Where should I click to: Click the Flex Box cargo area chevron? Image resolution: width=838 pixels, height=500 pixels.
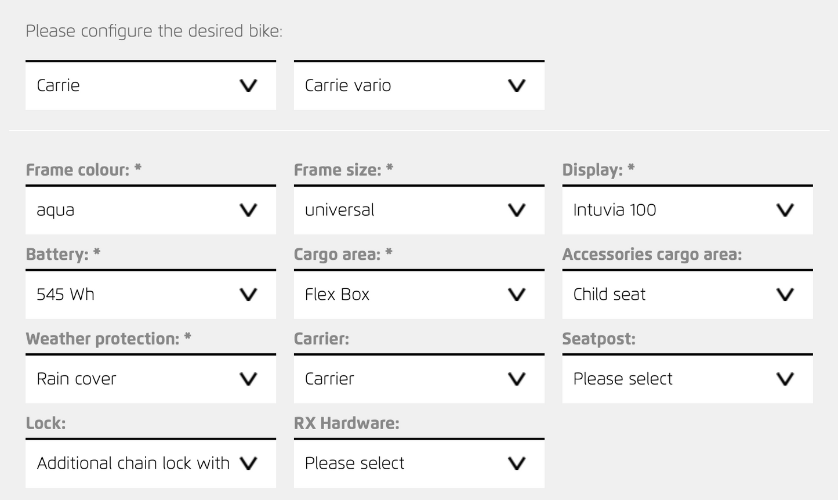click(516, 295)
